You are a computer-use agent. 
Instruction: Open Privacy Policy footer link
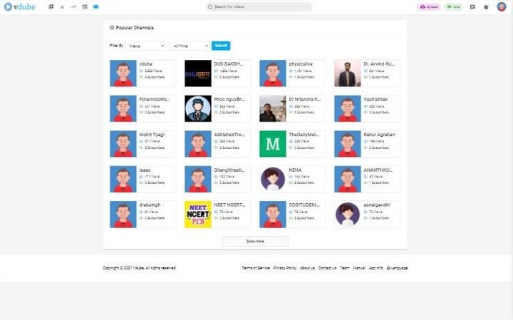pos(284,268)
